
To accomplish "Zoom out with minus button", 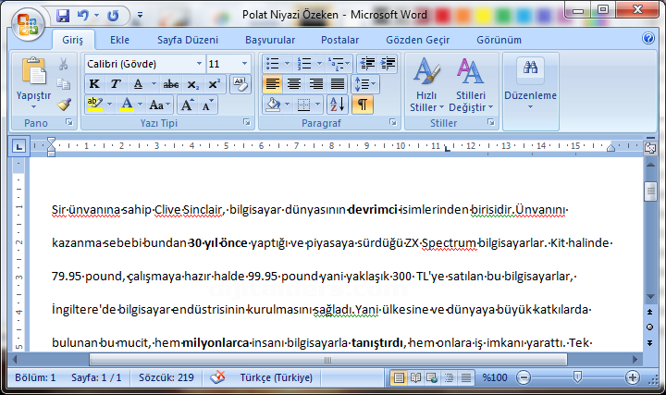I will click(x=524, y=377).
